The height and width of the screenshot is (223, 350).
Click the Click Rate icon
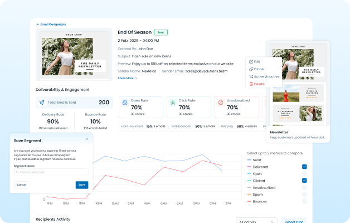click(x=173, y=103)
